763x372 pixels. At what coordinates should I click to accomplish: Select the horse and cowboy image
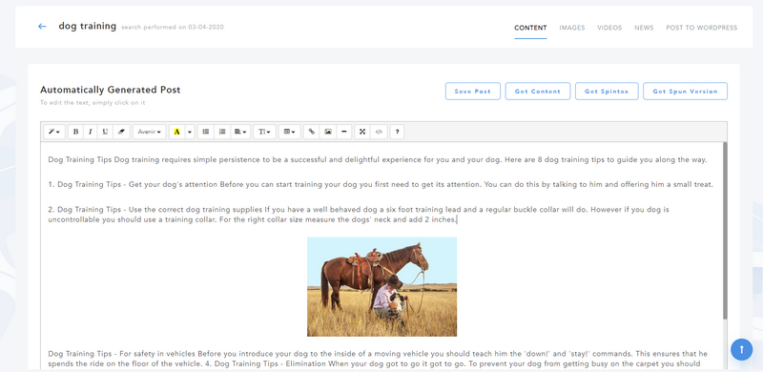click(382, 287)
